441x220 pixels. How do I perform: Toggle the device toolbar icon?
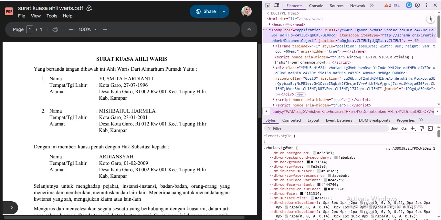(277, 5)
